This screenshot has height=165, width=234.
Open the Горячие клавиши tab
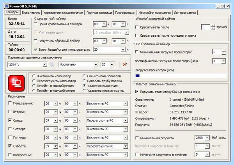coord(99,13)
